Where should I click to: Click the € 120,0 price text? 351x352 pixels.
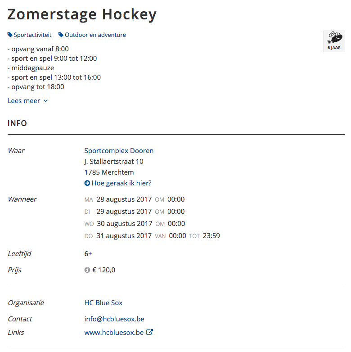[x=103, y=270]
